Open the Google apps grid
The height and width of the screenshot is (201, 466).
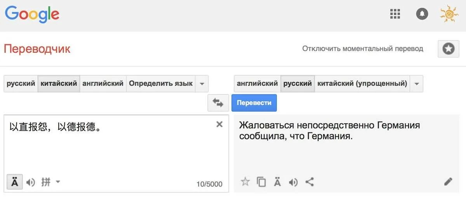pyautogui.click(x=395, y=14)
